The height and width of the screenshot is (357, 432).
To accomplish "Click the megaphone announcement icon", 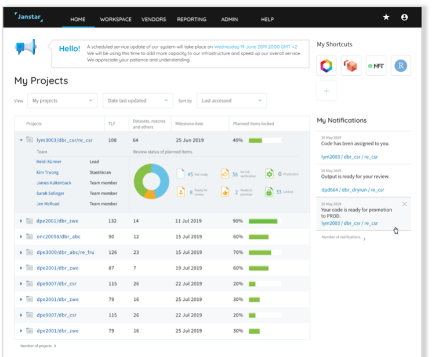I will click(x=26, y=47).
